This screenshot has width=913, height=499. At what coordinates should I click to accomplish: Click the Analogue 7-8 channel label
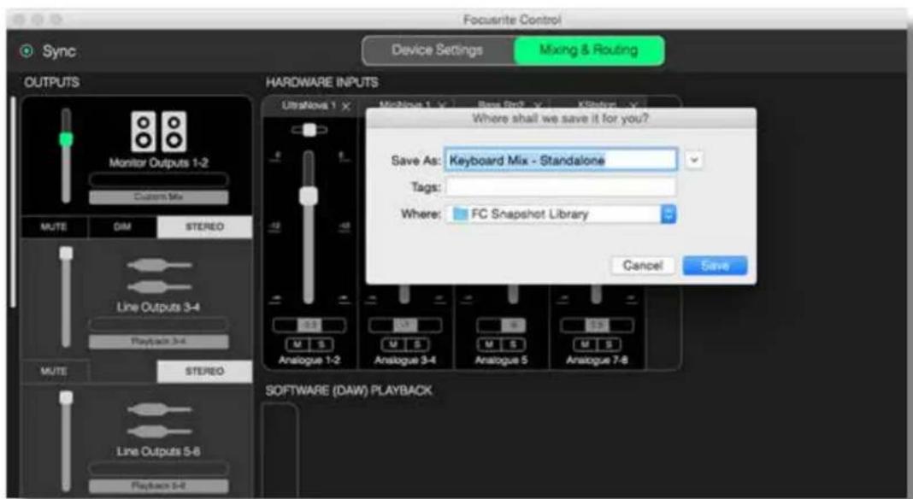tap(597, 361)
